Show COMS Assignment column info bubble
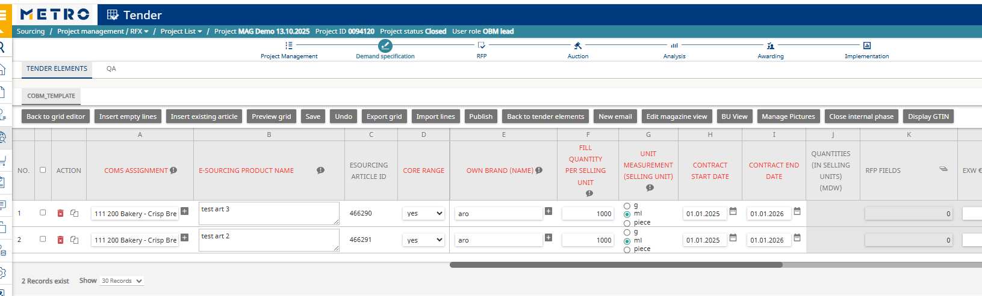982x296 pixels. (173, 171)
